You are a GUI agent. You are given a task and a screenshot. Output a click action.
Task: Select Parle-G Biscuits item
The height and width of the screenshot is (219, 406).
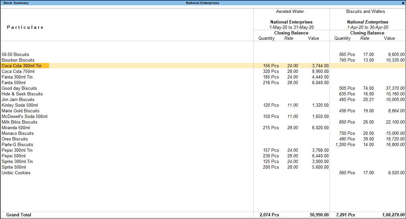click(17, 144)
